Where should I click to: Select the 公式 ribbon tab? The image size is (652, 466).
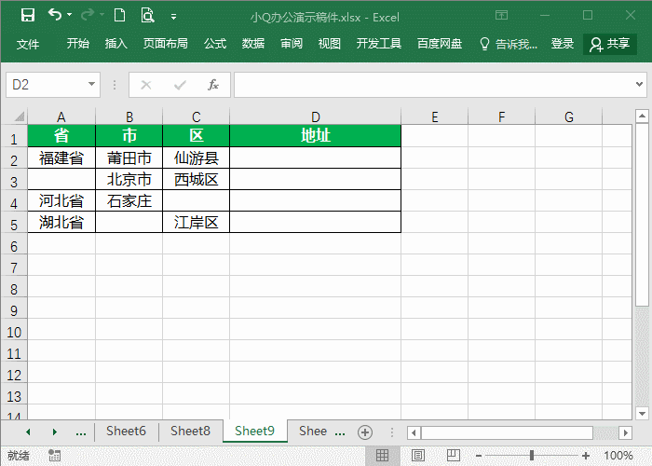point(215,43)
